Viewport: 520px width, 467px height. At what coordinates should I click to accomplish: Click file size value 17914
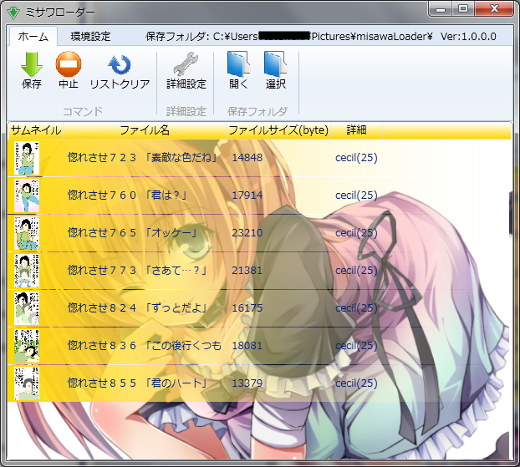[x=247, y=195]
